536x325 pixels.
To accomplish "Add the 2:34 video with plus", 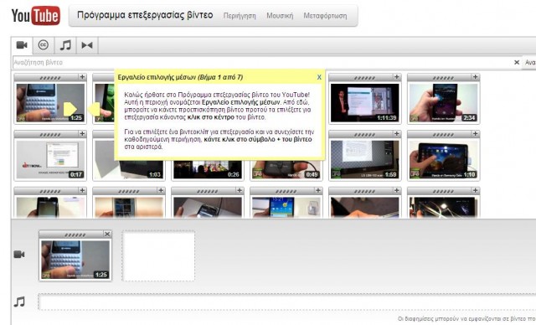I will [x=476, y=77].
